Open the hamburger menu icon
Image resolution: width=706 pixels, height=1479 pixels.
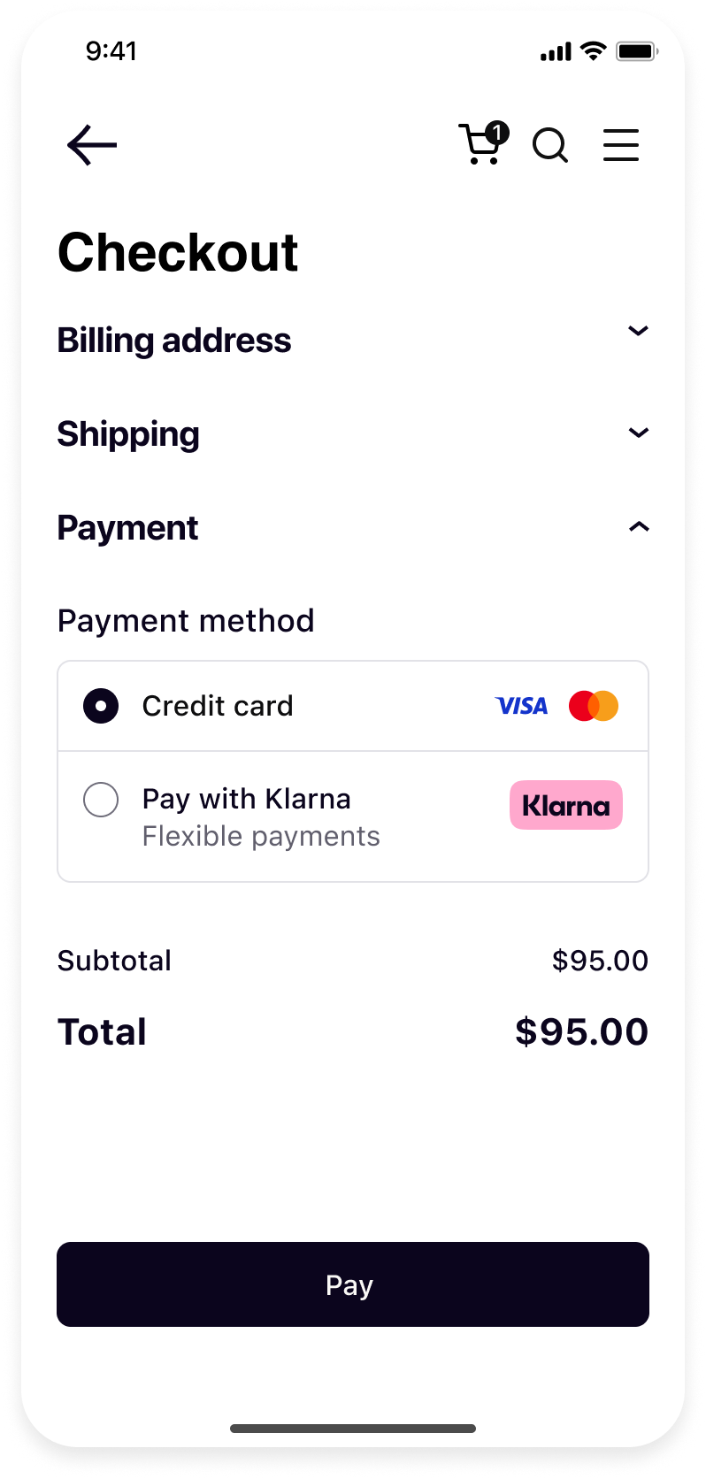pos(621,145)
